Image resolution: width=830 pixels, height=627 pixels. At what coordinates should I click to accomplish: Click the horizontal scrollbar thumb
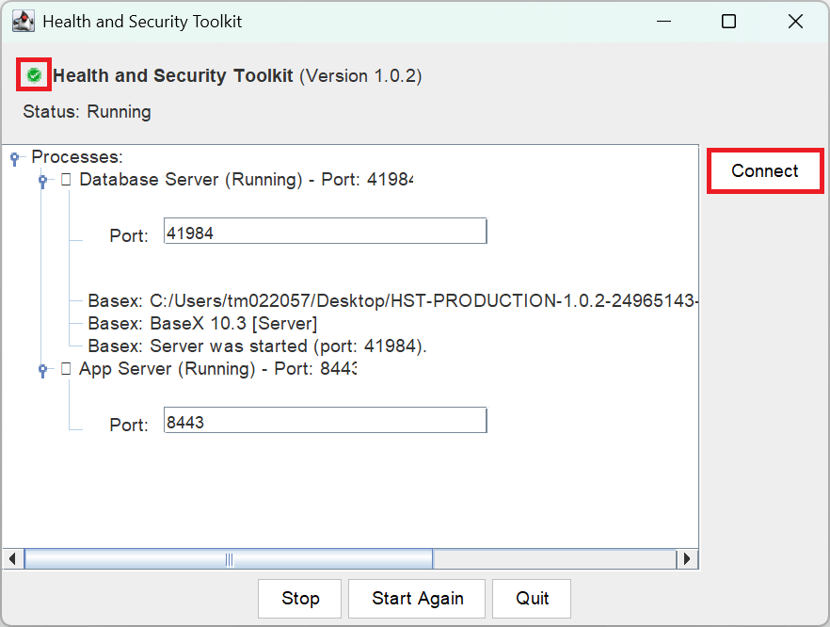(229, 559)
